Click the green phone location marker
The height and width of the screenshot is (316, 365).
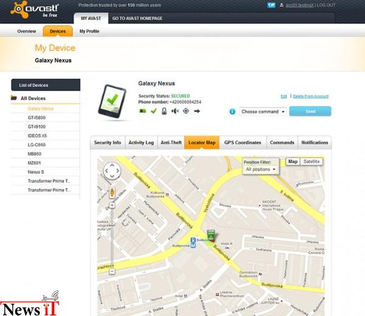point(211,235)
